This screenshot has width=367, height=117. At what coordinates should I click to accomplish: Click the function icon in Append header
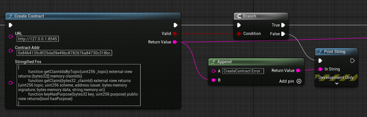click(213, 62)
